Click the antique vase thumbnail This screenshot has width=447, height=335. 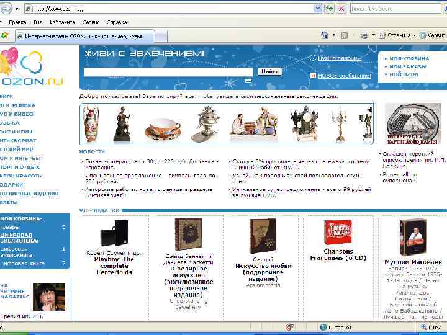click(91, 124)
